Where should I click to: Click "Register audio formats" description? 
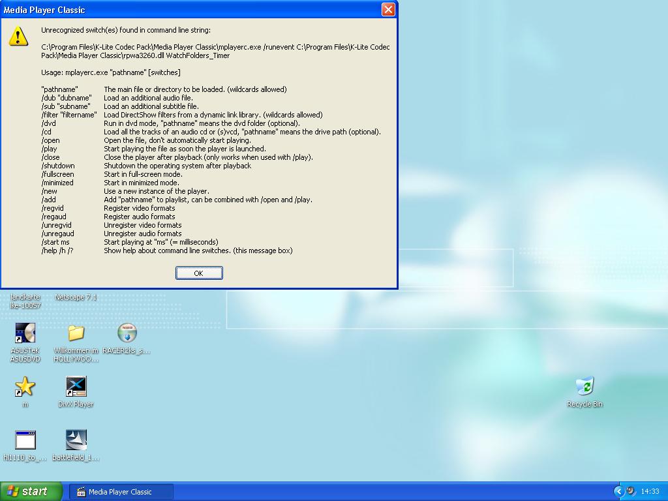[140, 217]
